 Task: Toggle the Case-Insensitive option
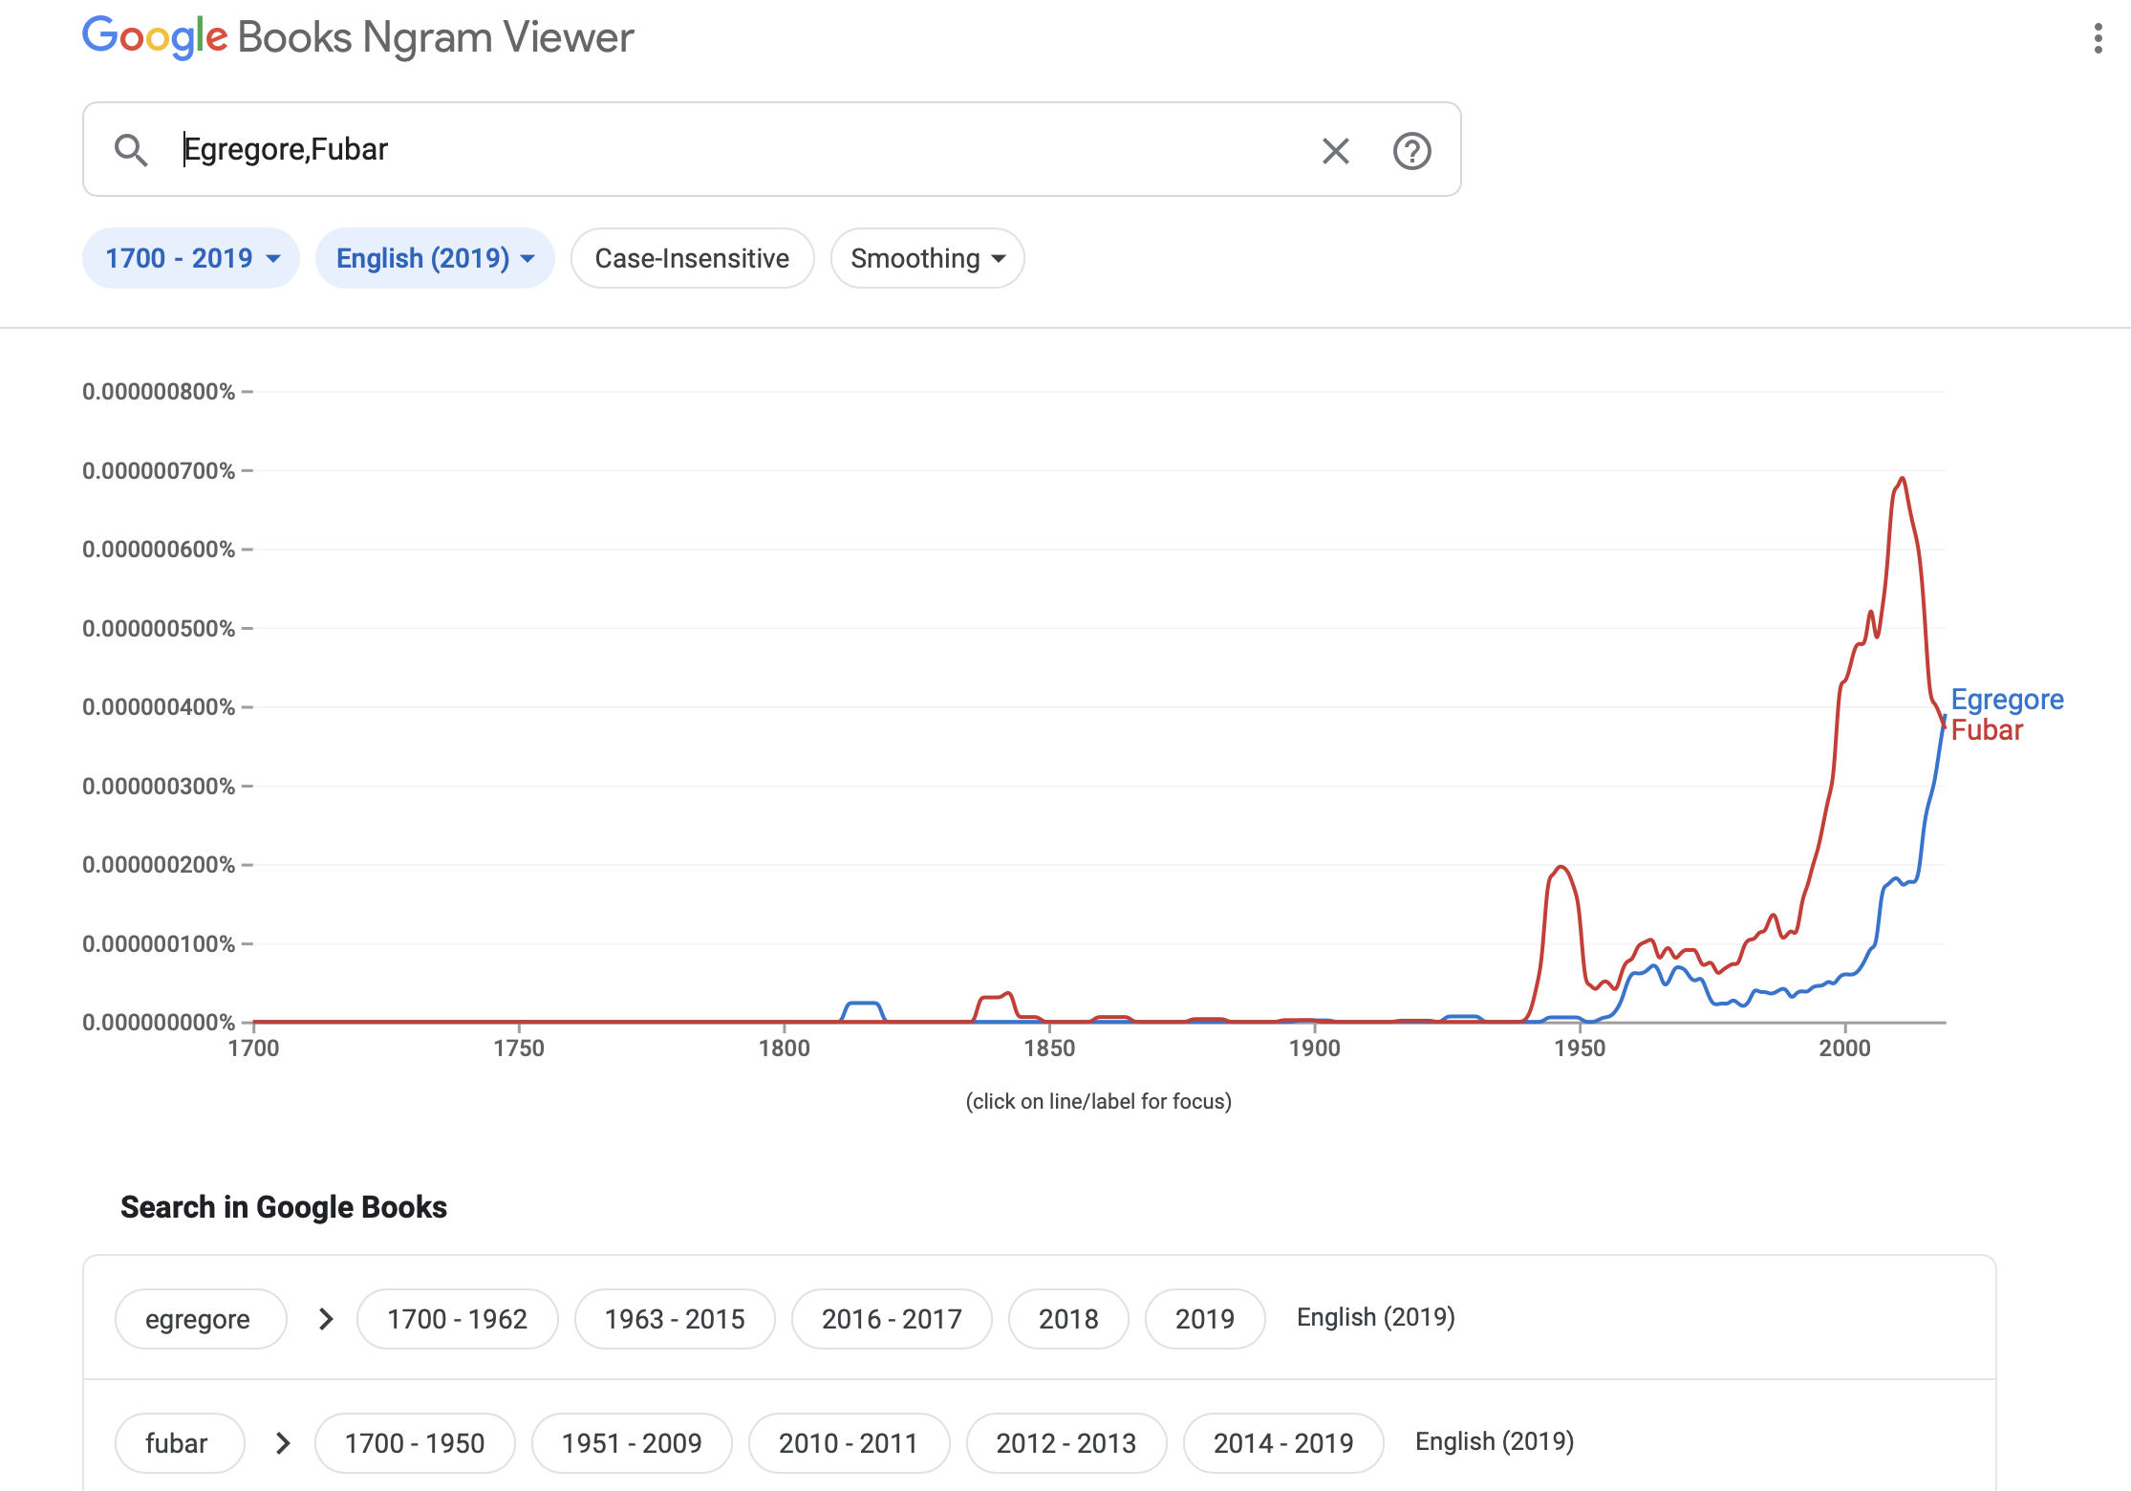point(692,258)
